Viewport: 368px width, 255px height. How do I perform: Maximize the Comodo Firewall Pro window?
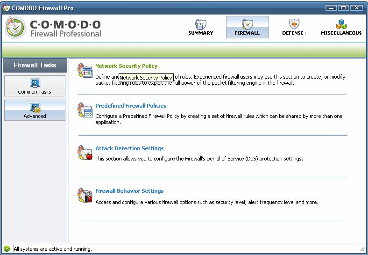(x=344, y=8)
